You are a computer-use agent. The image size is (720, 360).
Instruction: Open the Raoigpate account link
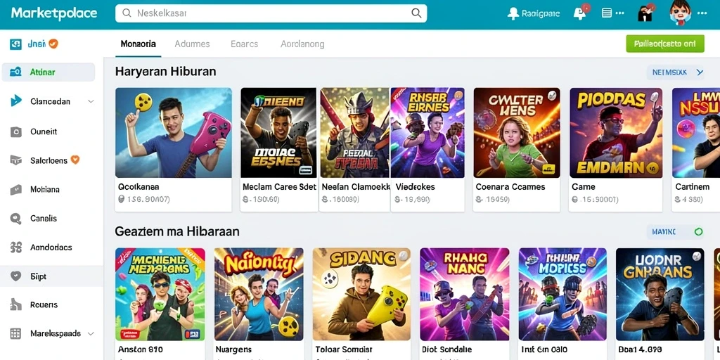534,14
